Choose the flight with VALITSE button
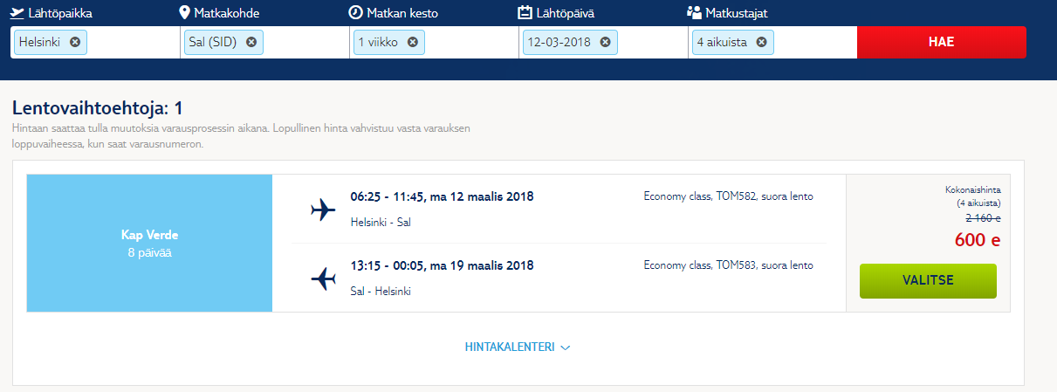Viewport: 1057px width, 392px height. pos(928,281)
